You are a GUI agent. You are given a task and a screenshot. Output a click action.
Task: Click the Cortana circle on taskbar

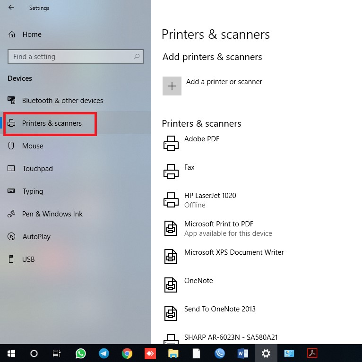click(34, 353)
